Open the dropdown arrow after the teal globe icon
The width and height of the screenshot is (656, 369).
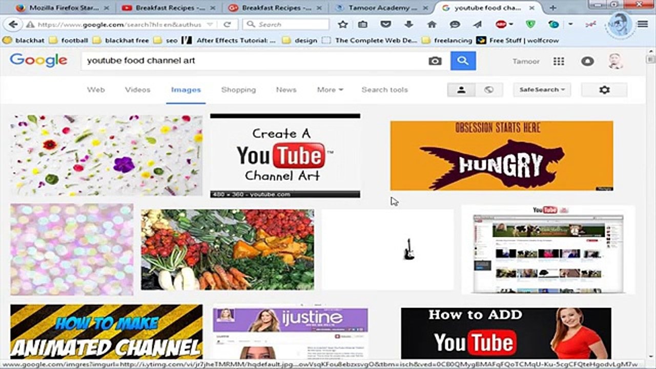(x=570, y=25)
